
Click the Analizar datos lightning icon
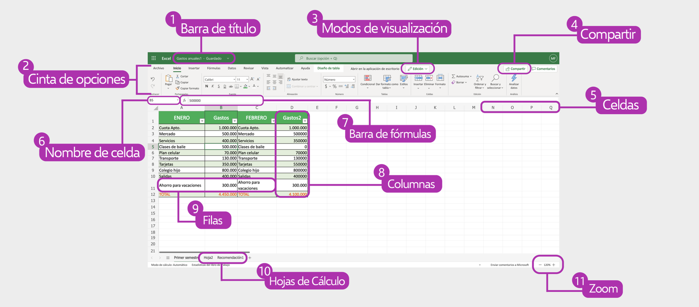point(514,78)
